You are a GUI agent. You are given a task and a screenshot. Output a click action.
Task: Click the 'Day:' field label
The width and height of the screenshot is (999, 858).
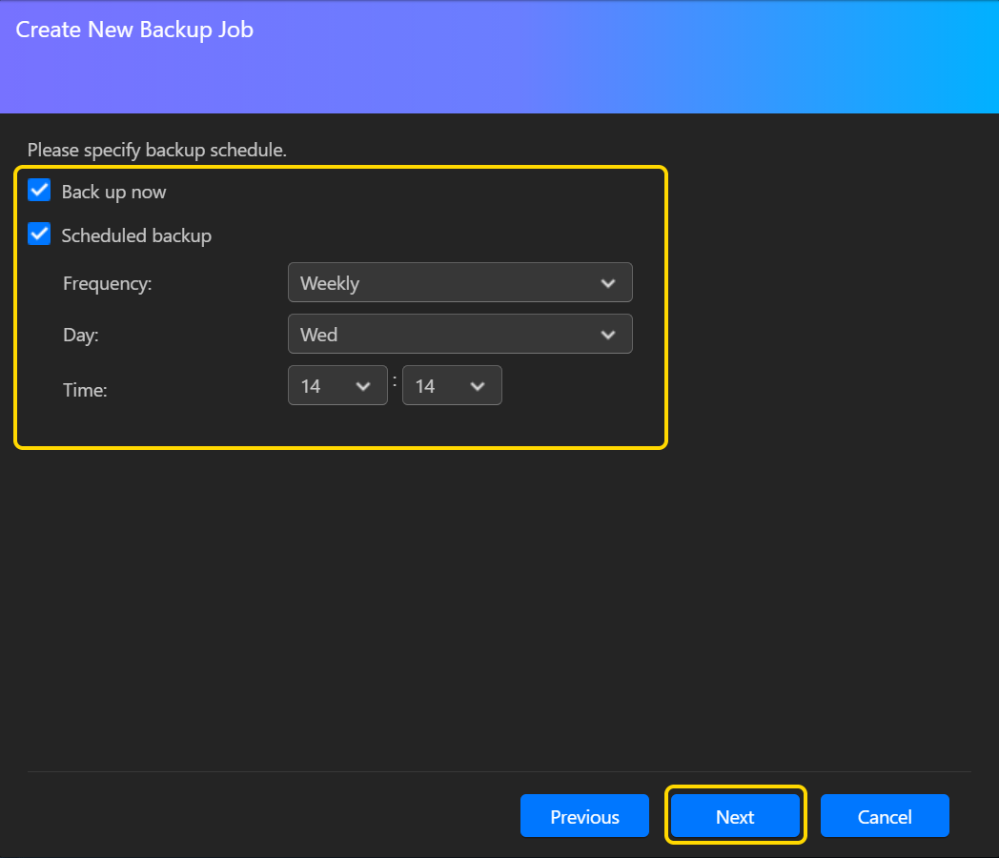(x=80, y=335)
